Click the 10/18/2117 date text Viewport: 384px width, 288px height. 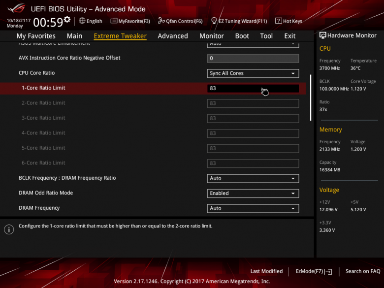click(19, 20)
